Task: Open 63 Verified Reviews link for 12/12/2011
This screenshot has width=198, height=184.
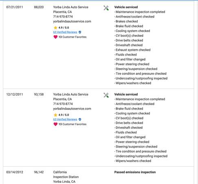Action: point(65,119)
